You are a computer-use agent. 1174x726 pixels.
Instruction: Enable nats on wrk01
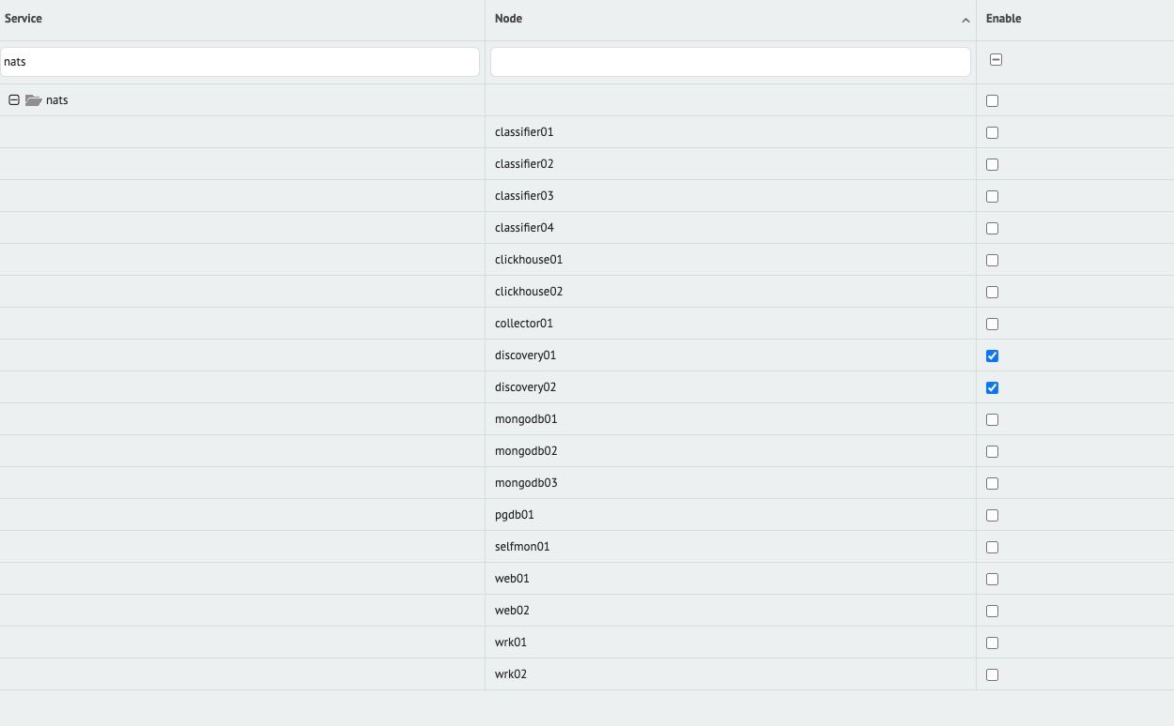pos(992,643)
